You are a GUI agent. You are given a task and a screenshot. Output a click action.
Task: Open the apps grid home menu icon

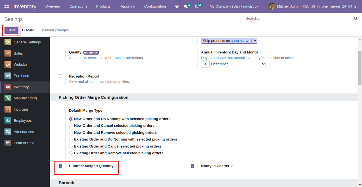pos(7,6)
